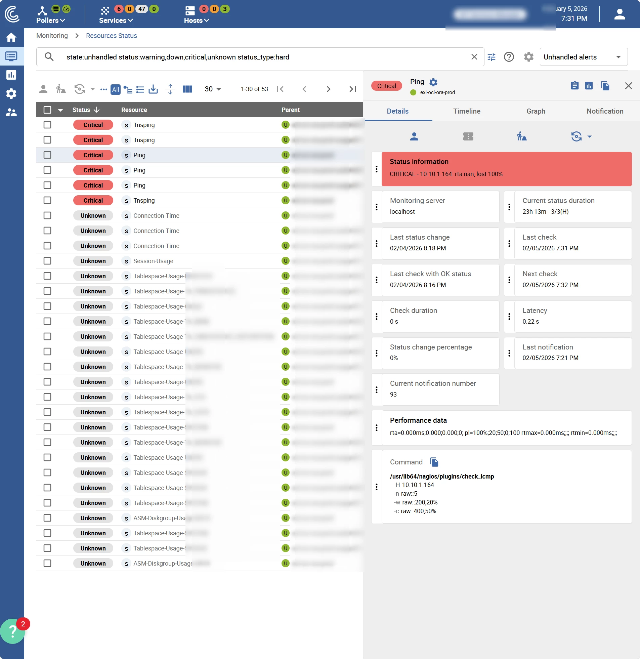Go to the first page
The width and height of the screenshot is (640, 659).
point(280,89)
